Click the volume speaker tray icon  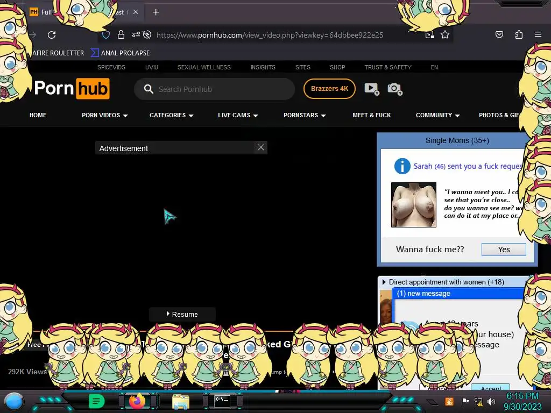pos(491,401)
